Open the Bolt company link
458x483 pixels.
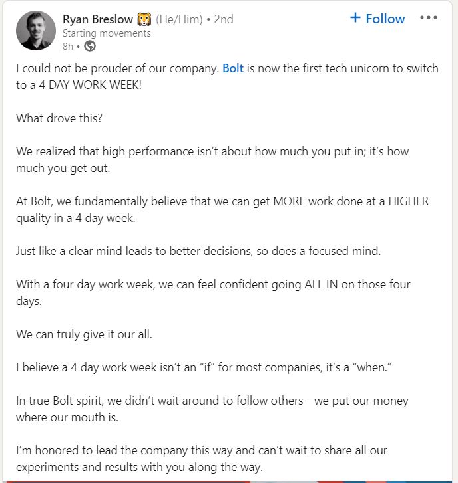click(233, 68)
